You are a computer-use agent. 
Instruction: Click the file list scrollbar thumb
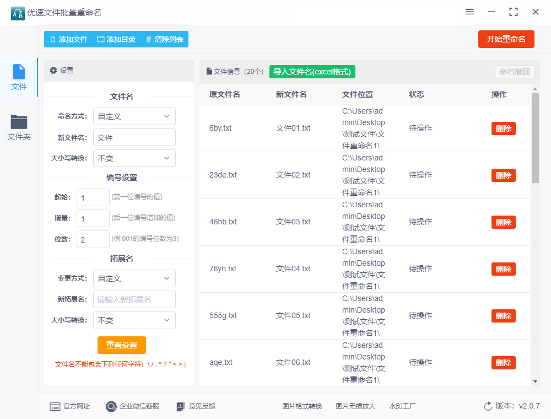click(535, 138)
